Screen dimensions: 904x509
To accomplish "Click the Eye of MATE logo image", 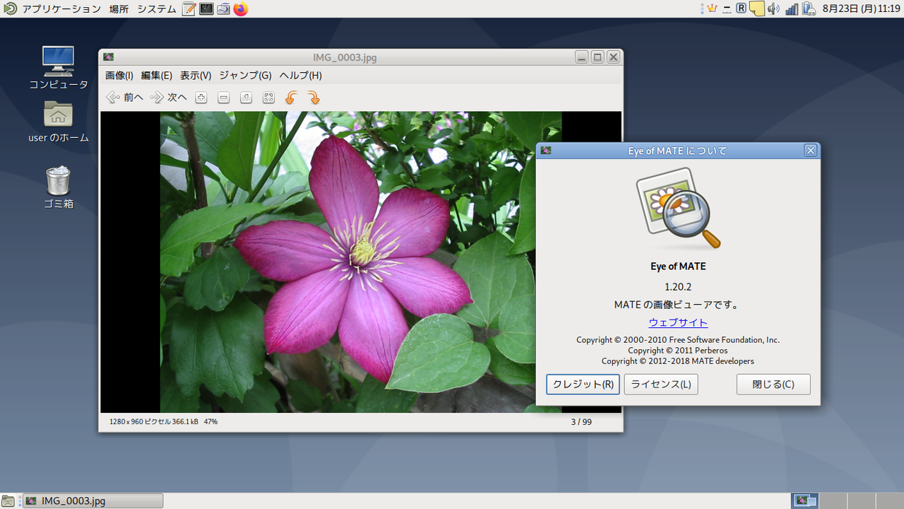I will [x=678, y=209].
